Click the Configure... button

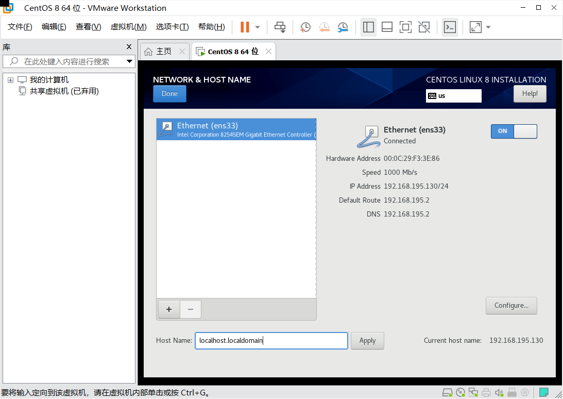click(x=511, y=306)
